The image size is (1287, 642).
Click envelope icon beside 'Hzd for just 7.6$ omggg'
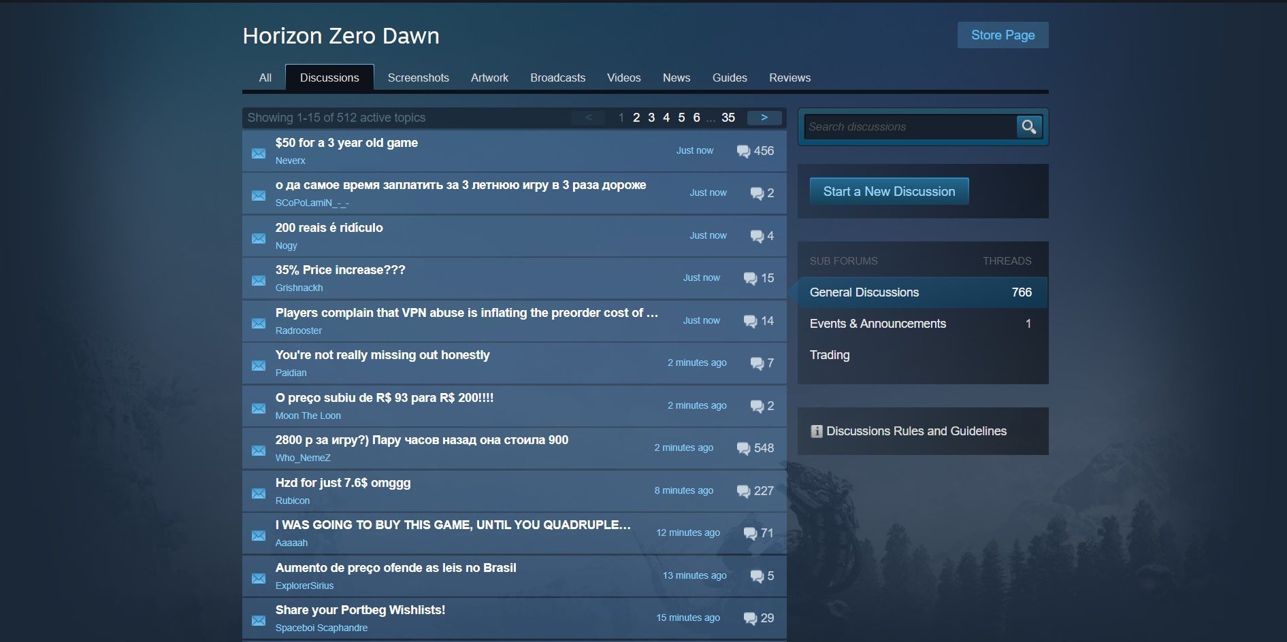259,493
